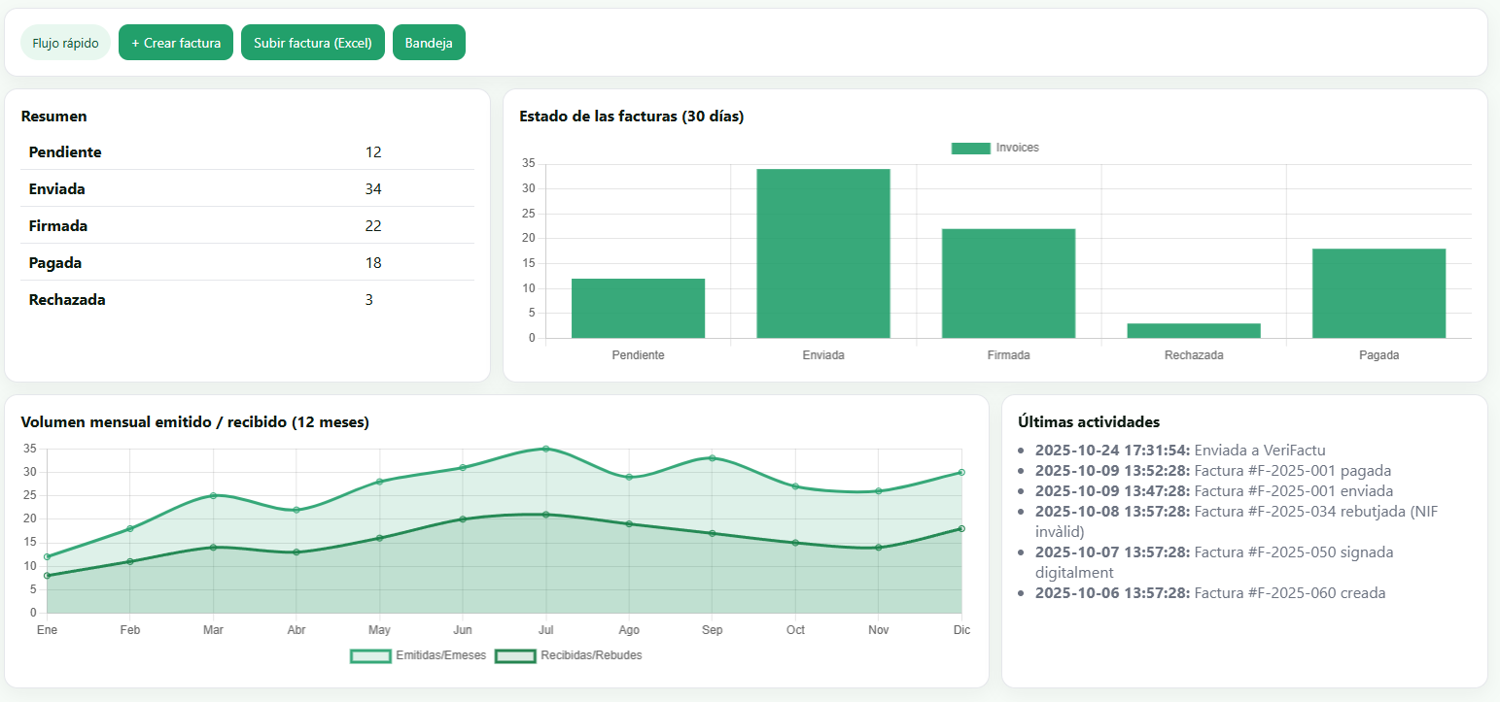Select the Firmada bar in the chart
This screenshot has width=1500, height=702.
(1008, 284)
